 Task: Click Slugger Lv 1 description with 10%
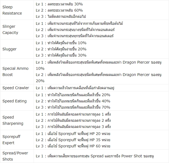point(61,43)
